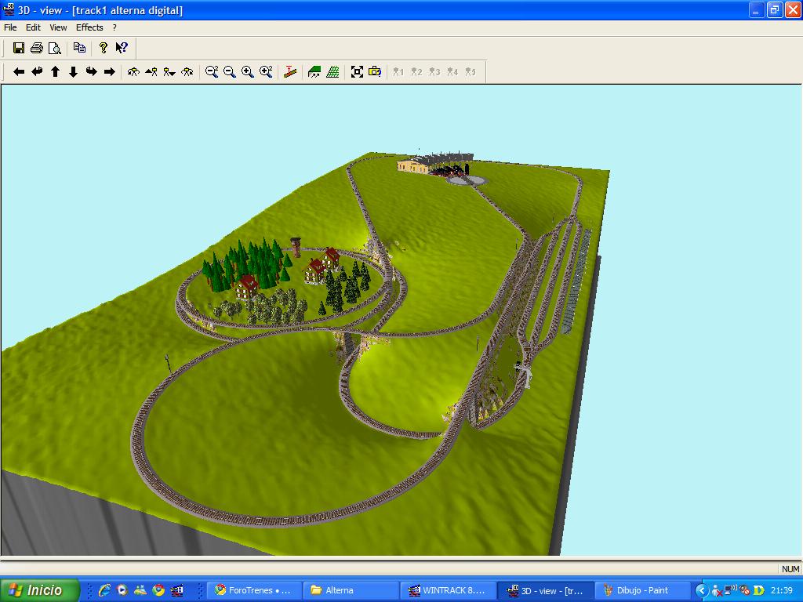Click the 21:39 clock in the tray
The image size is (803, 602).
click(782, 590)
